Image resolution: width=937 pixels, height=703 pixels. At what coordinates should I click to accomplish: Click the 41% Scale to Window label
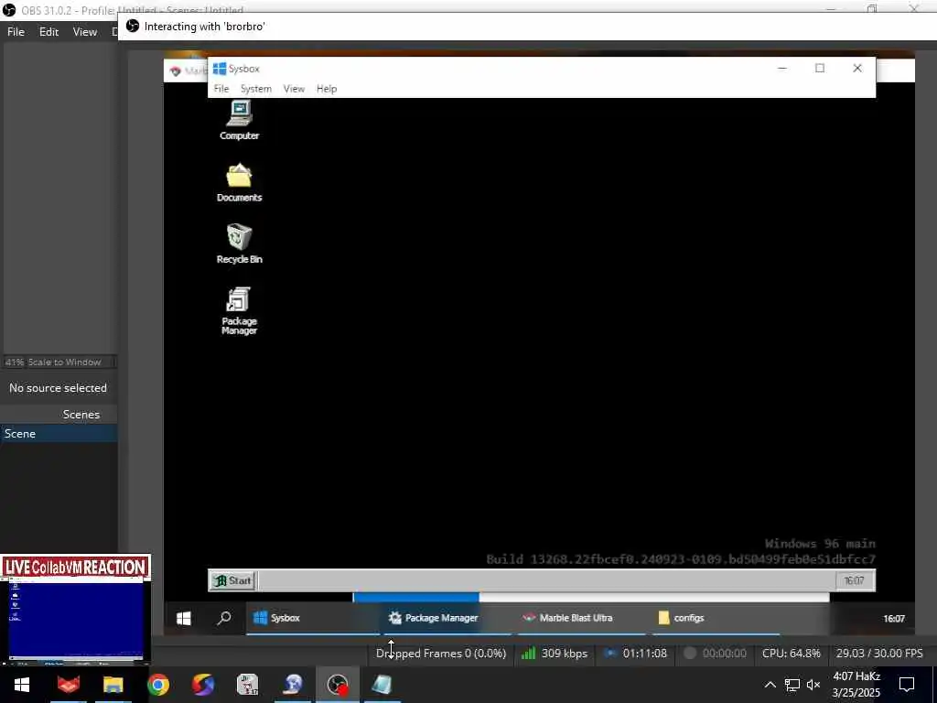pyautogui.click(x=53, y=362)
